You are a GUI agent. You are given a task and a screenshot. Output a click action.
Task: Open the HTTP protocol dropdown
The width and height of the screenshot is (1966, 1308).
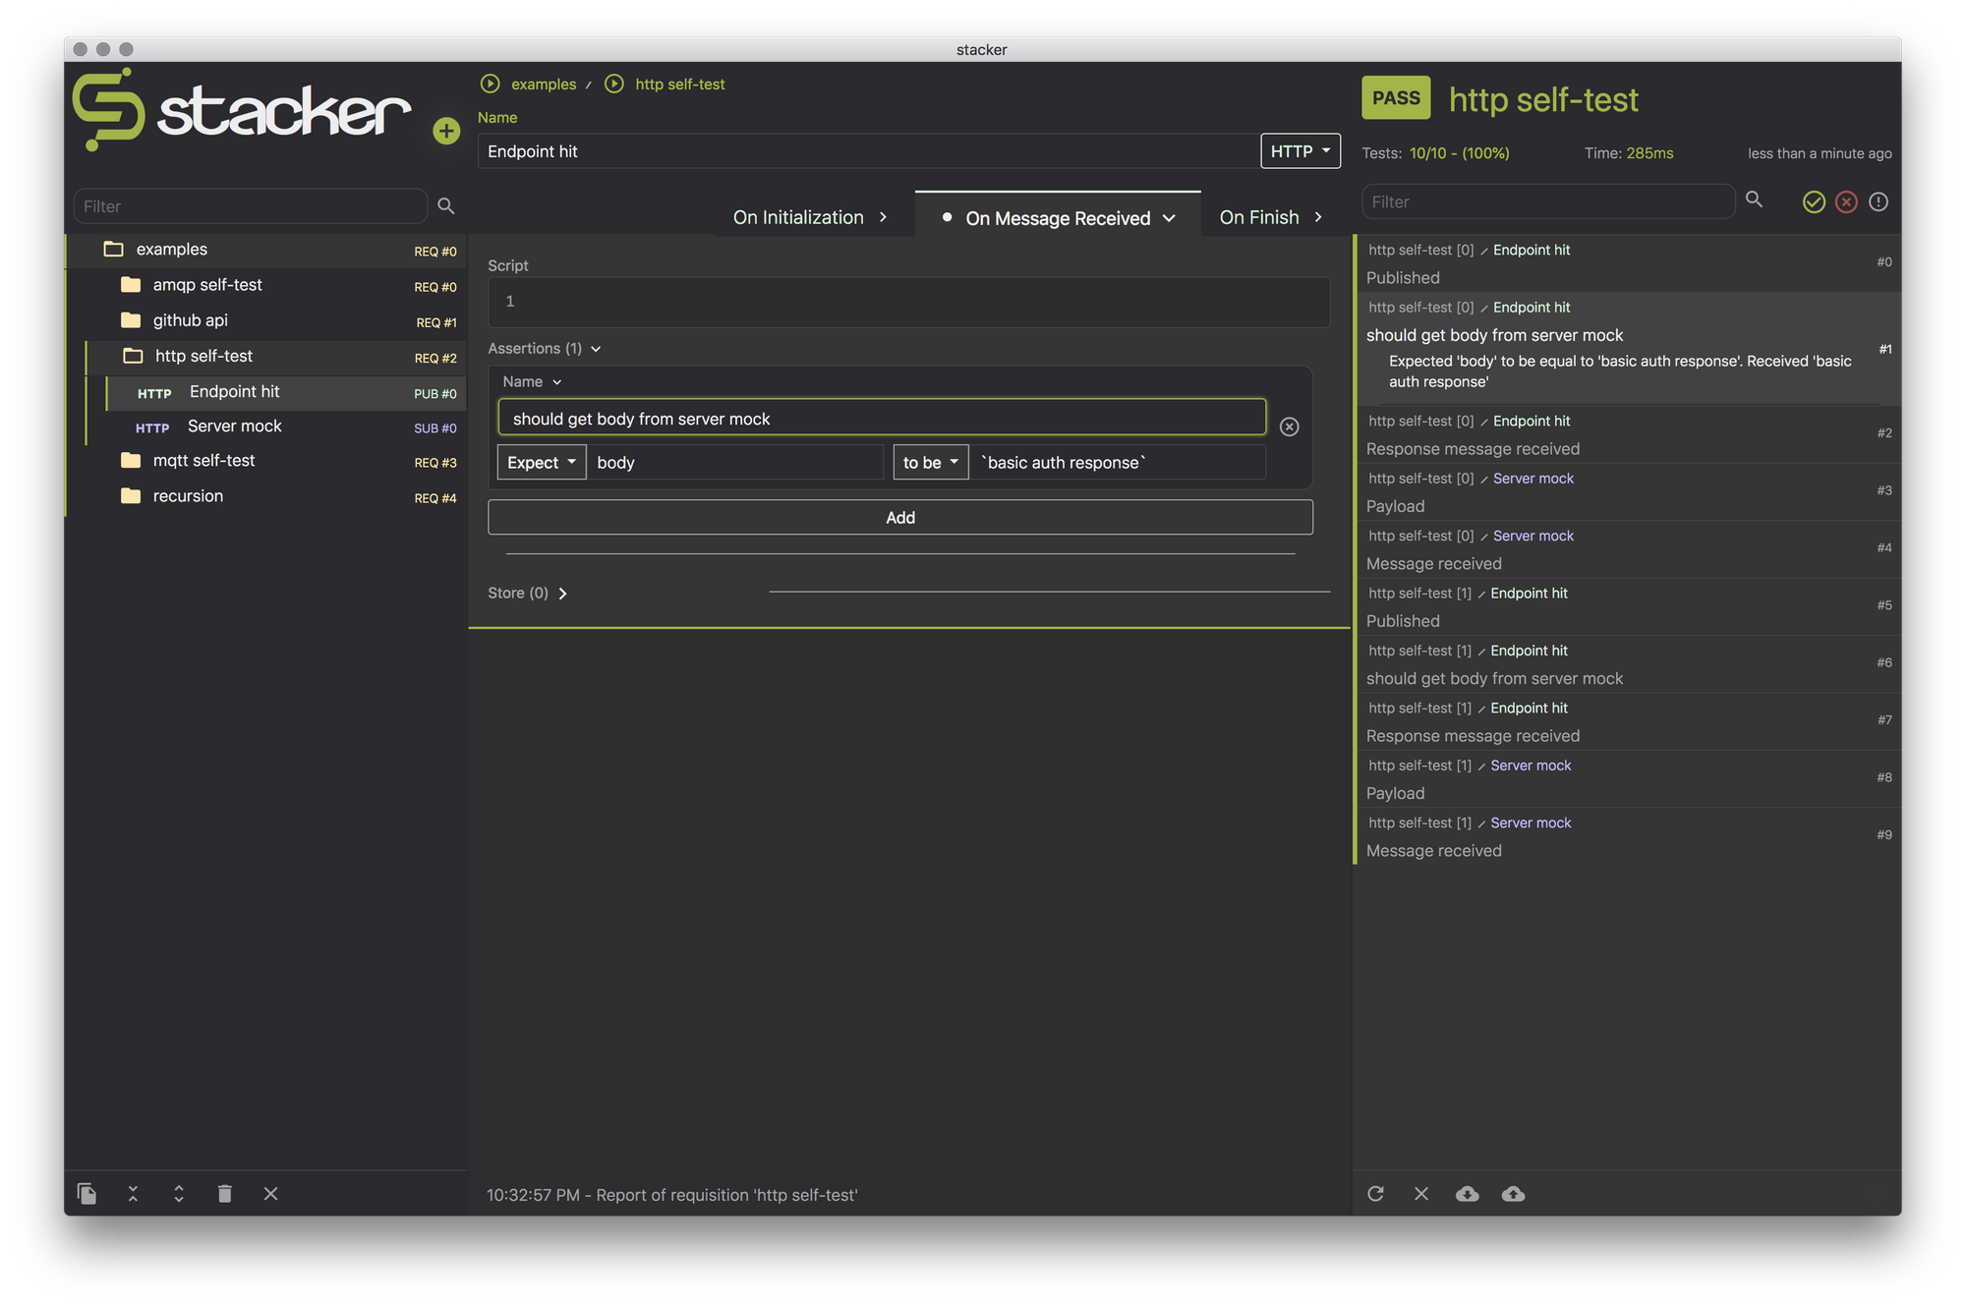pos(1300,150)
